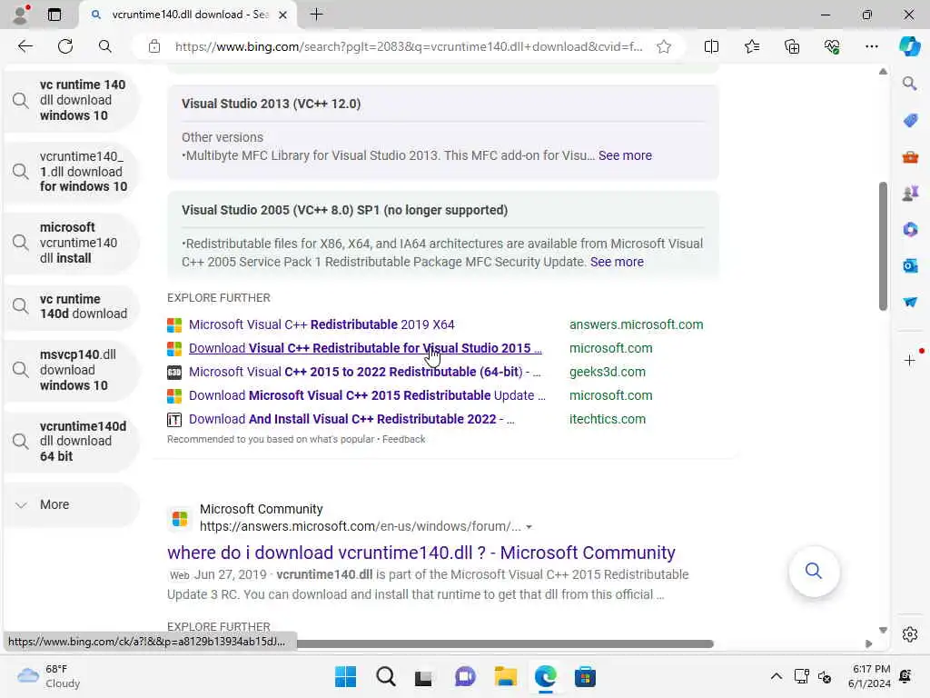The width and height of the screenshot is (930, 698).
Task: Search 'vcruntime140d dll download 64 bit'
Action: pos(71,441)
